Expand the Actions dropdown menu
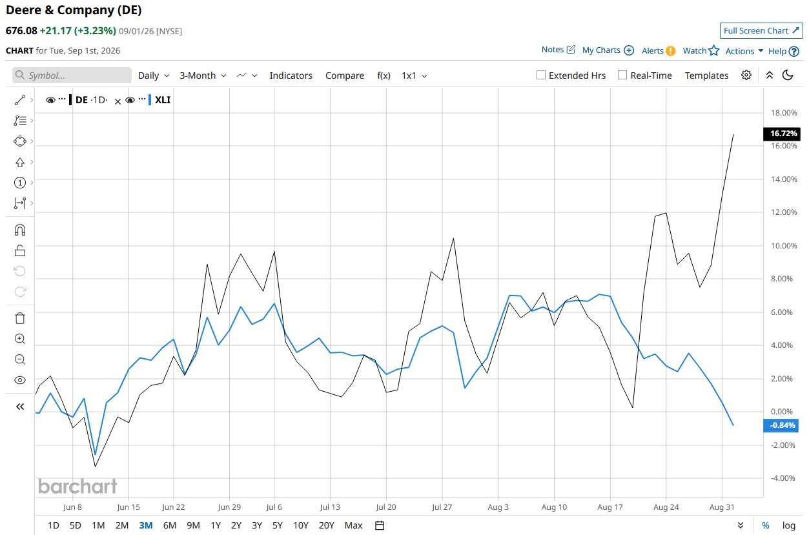 pyautogui.click(x=744, y=51)
